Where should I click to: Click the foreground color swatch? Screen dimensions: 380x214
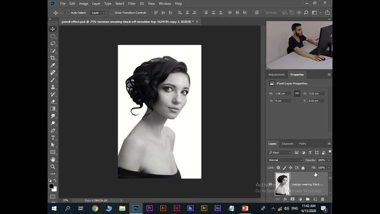click(x=51, y=186)
